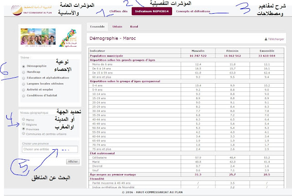Screen dimensions: 292x196
Task: Click Parité moyenne à 45-49 ans row
Action: click(187, 183)
